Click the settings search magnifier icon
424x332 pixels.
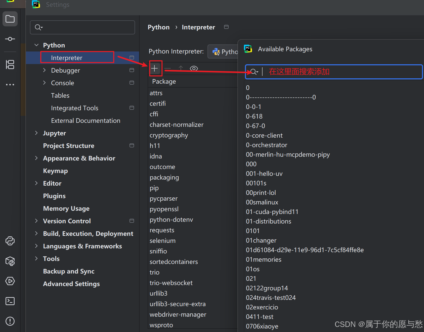[x=38, y=27]
